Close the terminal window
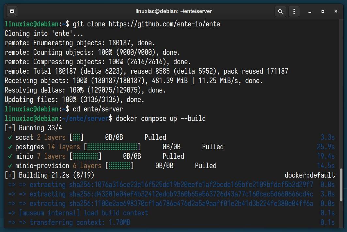 click(336, 11)
